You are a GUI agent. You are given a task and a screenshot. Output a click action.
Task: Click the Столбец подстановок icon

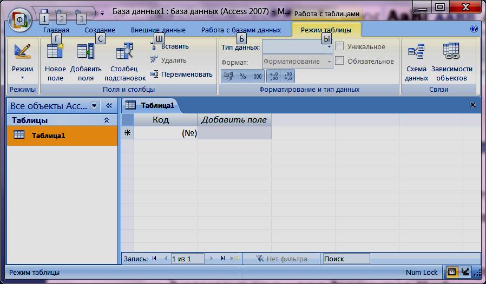click(125, 51)
